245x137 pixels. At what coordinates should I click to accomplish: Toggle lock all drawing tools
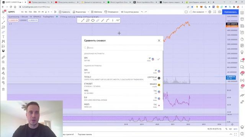coord(3,78)
